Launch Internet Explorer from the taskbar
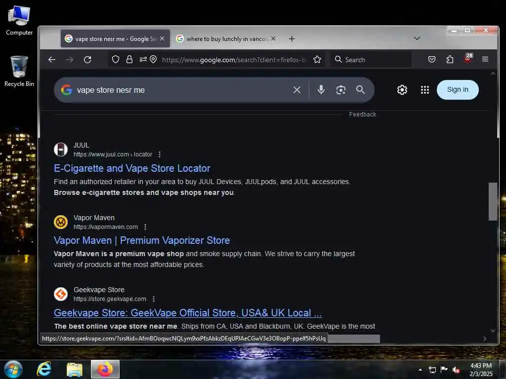 (x=44, y=369)
